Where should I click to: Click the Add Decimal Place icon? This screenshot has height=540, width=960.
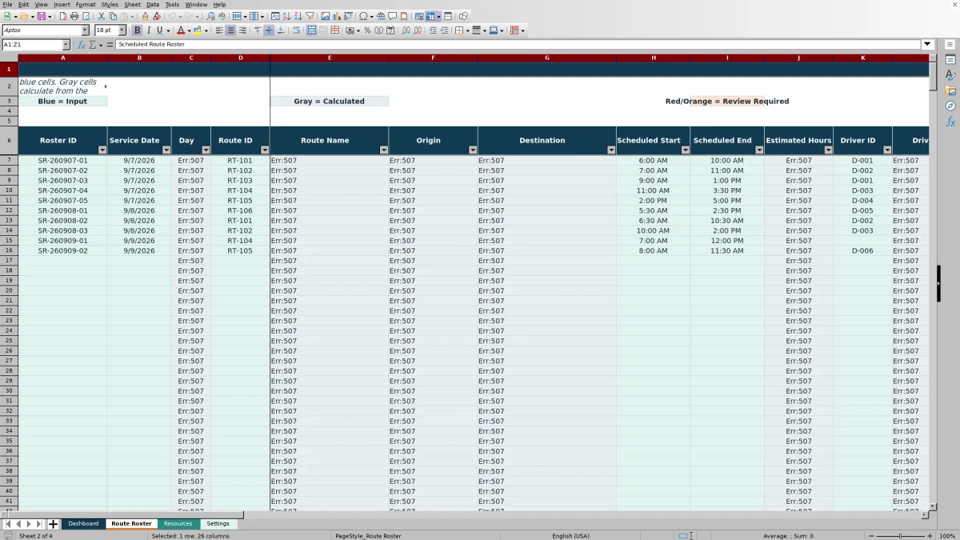coord(406,30)
